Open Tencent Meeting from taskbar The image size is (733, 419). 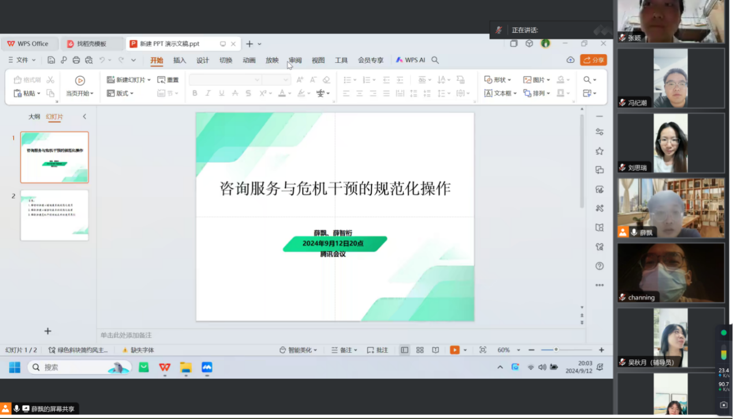click(207, 367)
